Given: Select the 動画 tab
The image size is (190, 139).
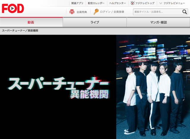Looking at the screenshot, I should coord(31,22).
